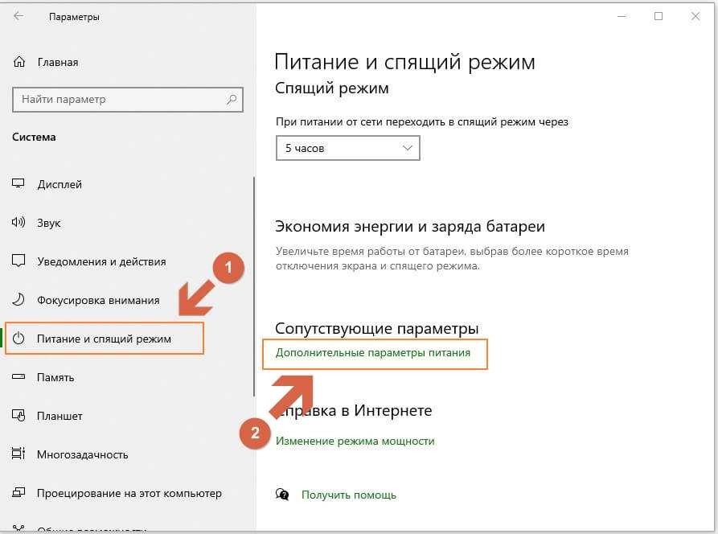The image size is (718, 534).
Task: Click the back arrow icon
Action: 18,17
